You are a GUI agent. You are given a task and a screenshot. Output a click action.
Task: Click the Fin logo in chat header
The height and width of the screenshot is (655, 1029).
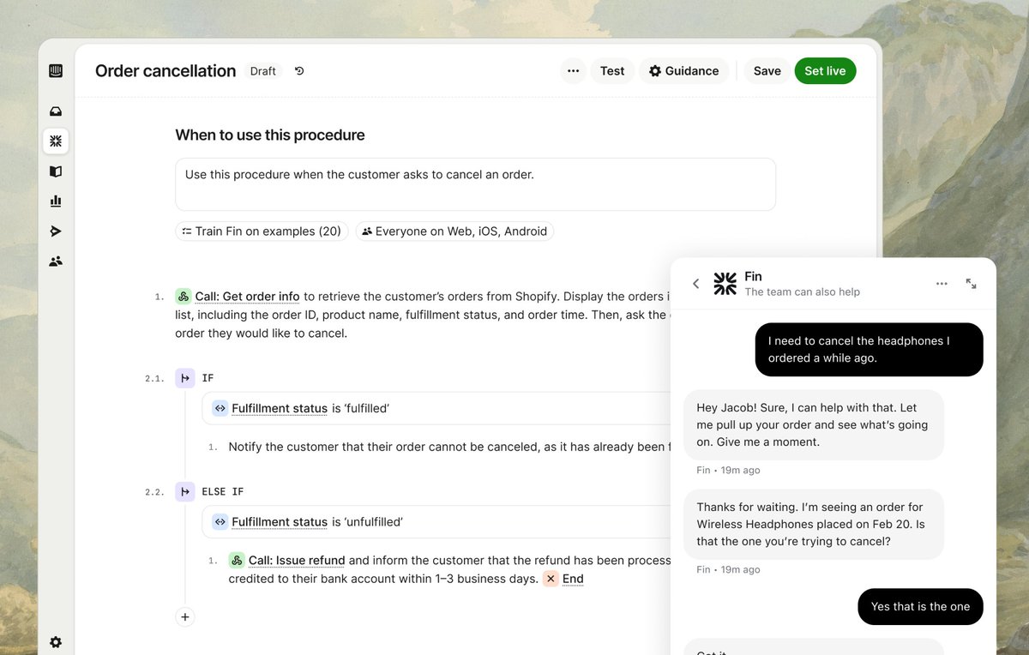[725, 284]
